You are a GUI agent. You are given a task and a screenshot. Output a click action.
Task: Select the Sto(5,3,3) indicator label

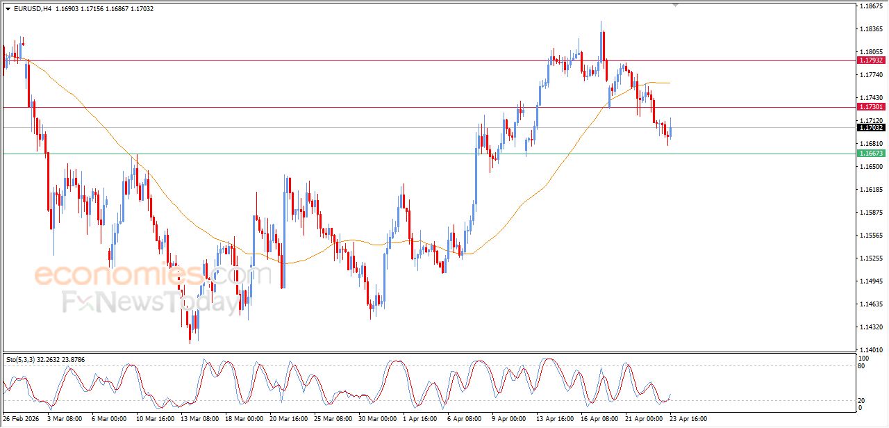tap(21, 359)
